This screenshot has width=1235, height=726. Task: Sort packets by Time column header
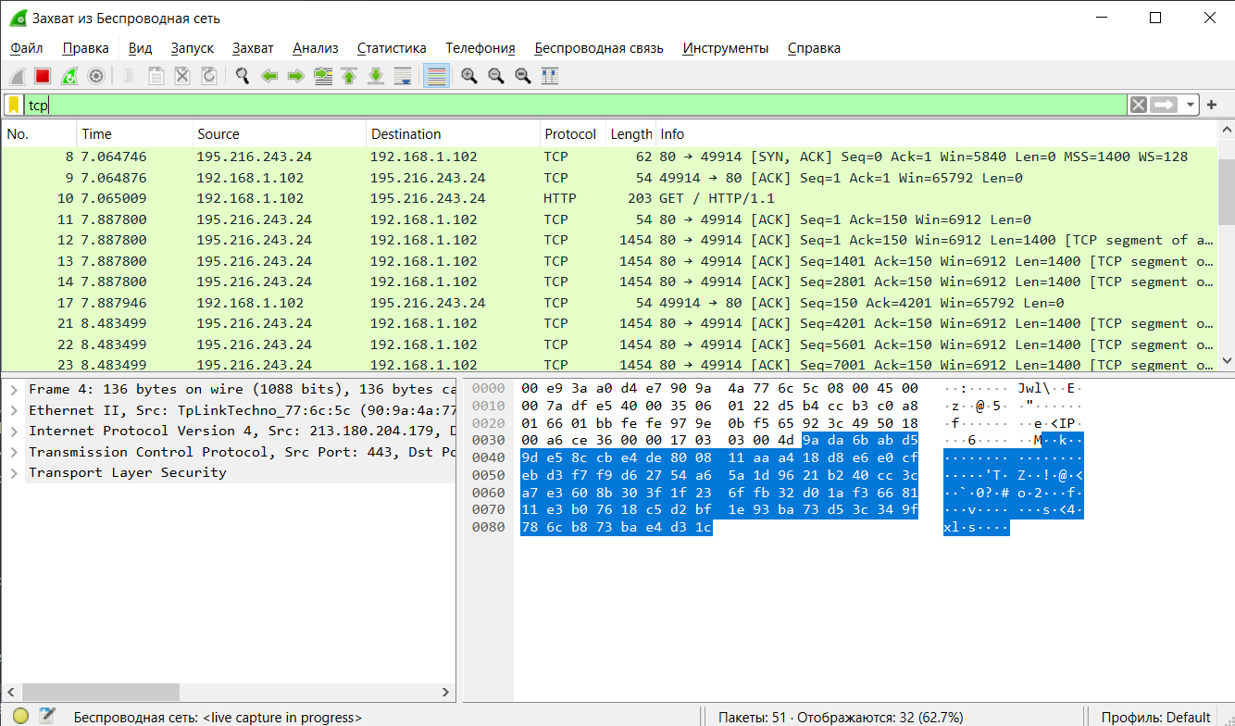[134, 134]
